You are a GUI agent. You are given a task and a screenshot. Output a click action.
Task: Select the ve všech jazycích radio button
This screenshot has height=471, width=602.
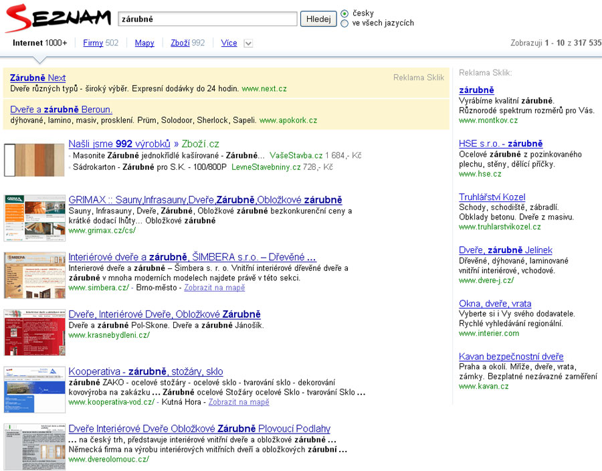(x=344, y=23)
